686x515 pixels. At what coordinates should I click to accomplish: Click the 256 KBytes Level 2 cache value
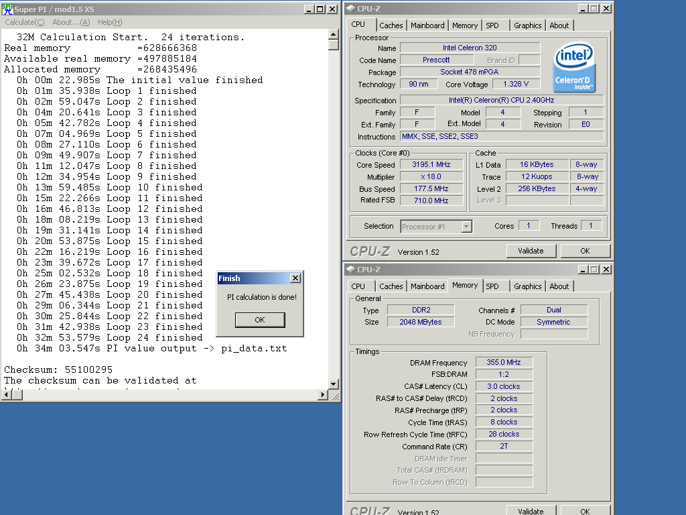pyautogui.click(x=537, y=188)
